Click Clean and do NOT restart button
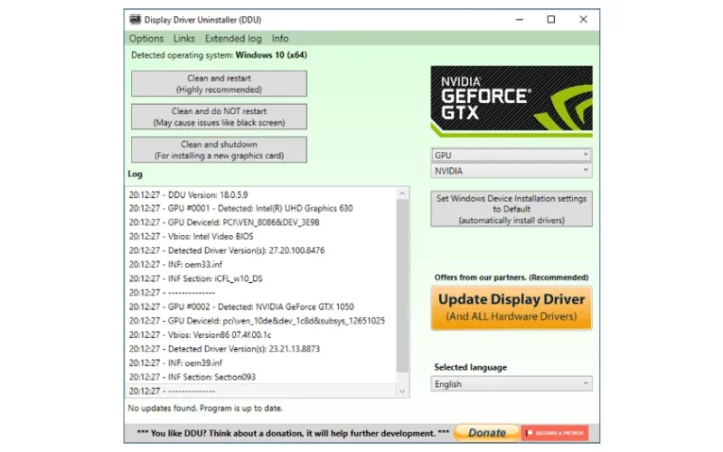Screen dimensions: 723x452 219,117
